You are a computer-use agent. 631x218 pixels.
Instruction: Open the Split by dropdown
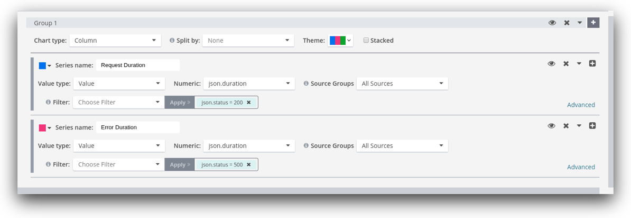248,41
